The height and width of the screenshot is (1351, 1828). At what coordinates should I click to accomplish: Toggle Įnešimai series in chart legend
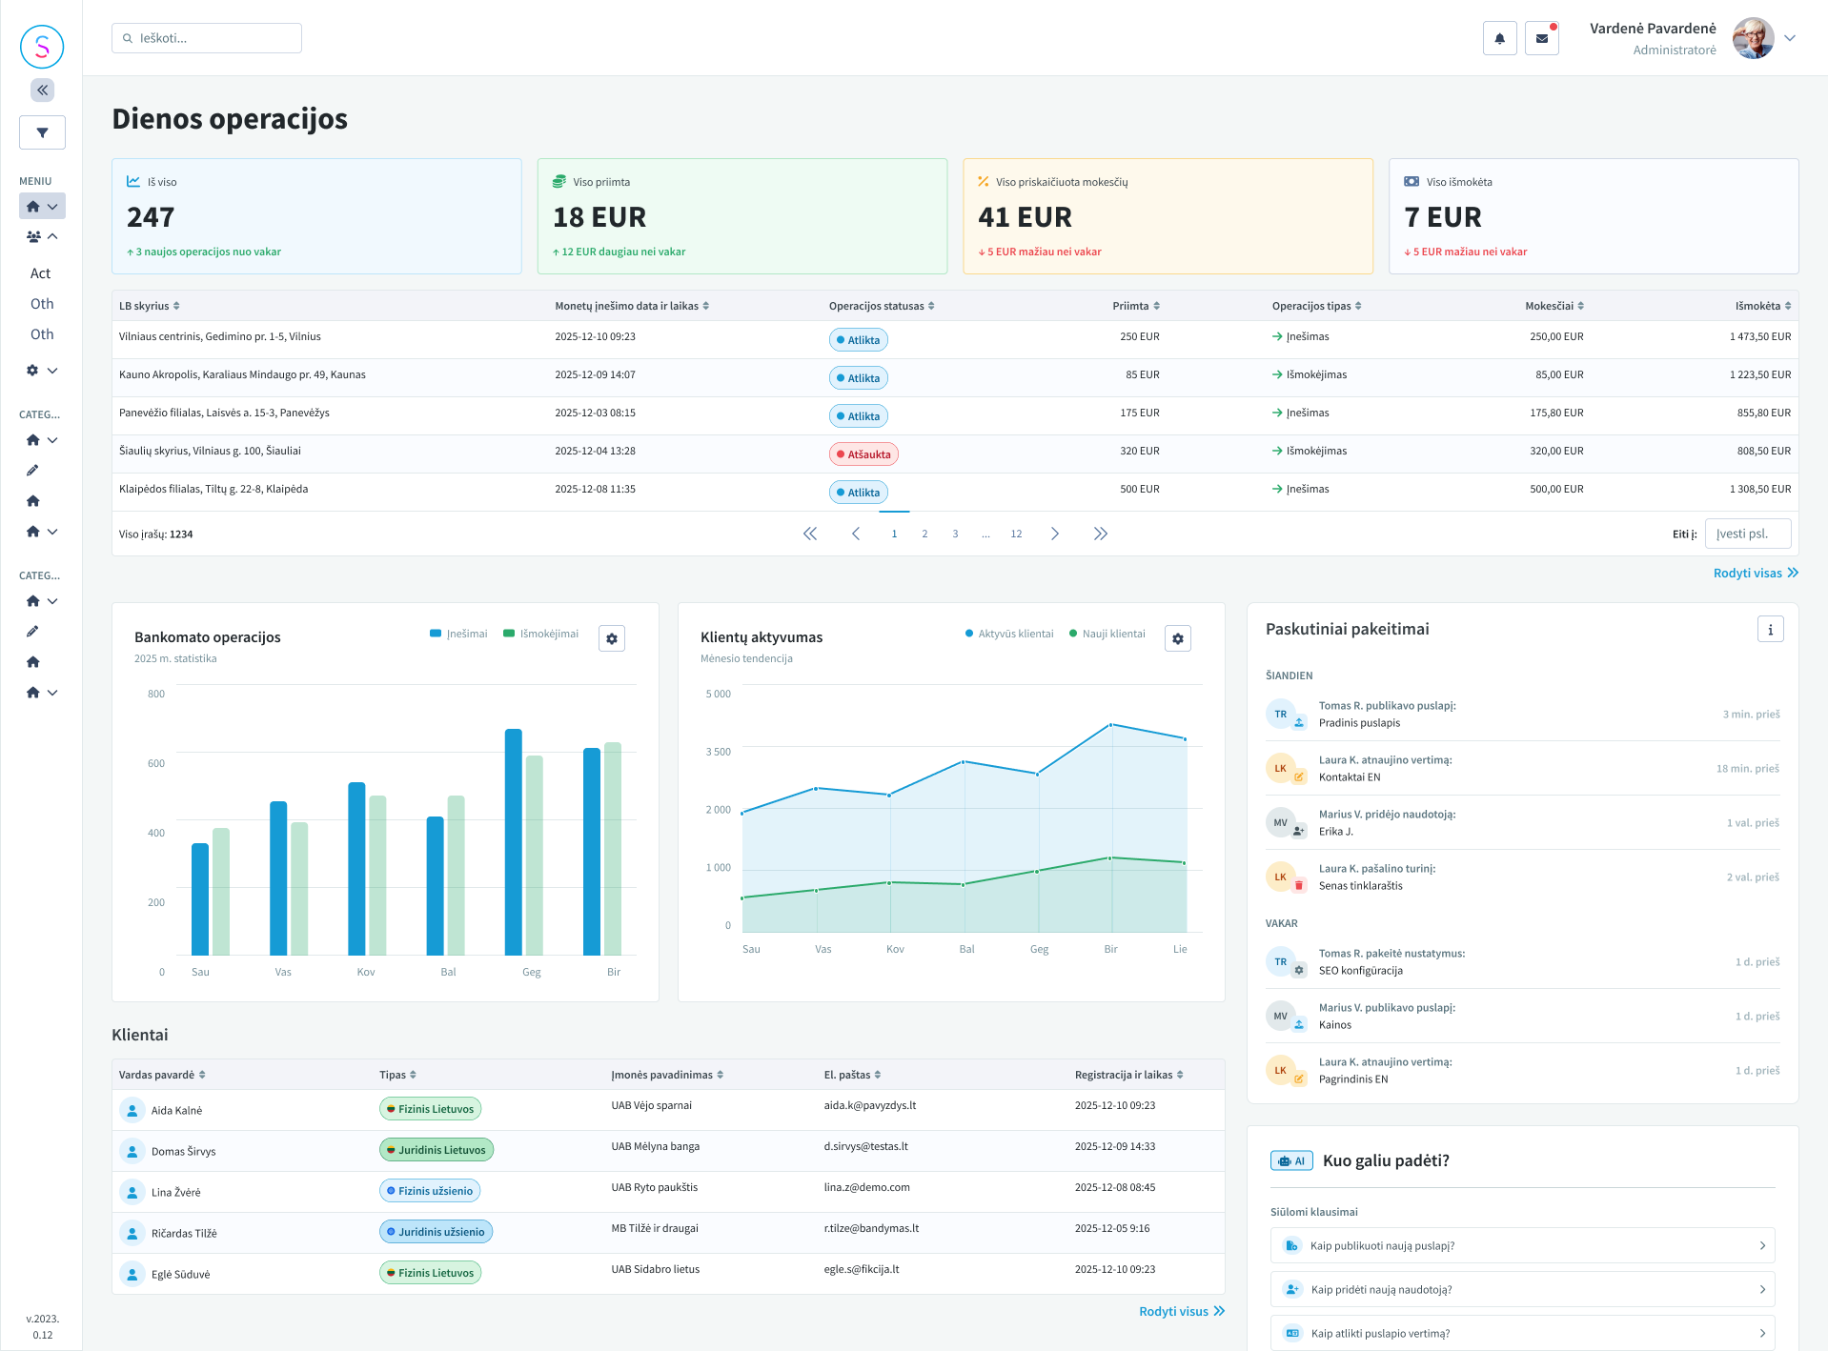tap(458, 634)
